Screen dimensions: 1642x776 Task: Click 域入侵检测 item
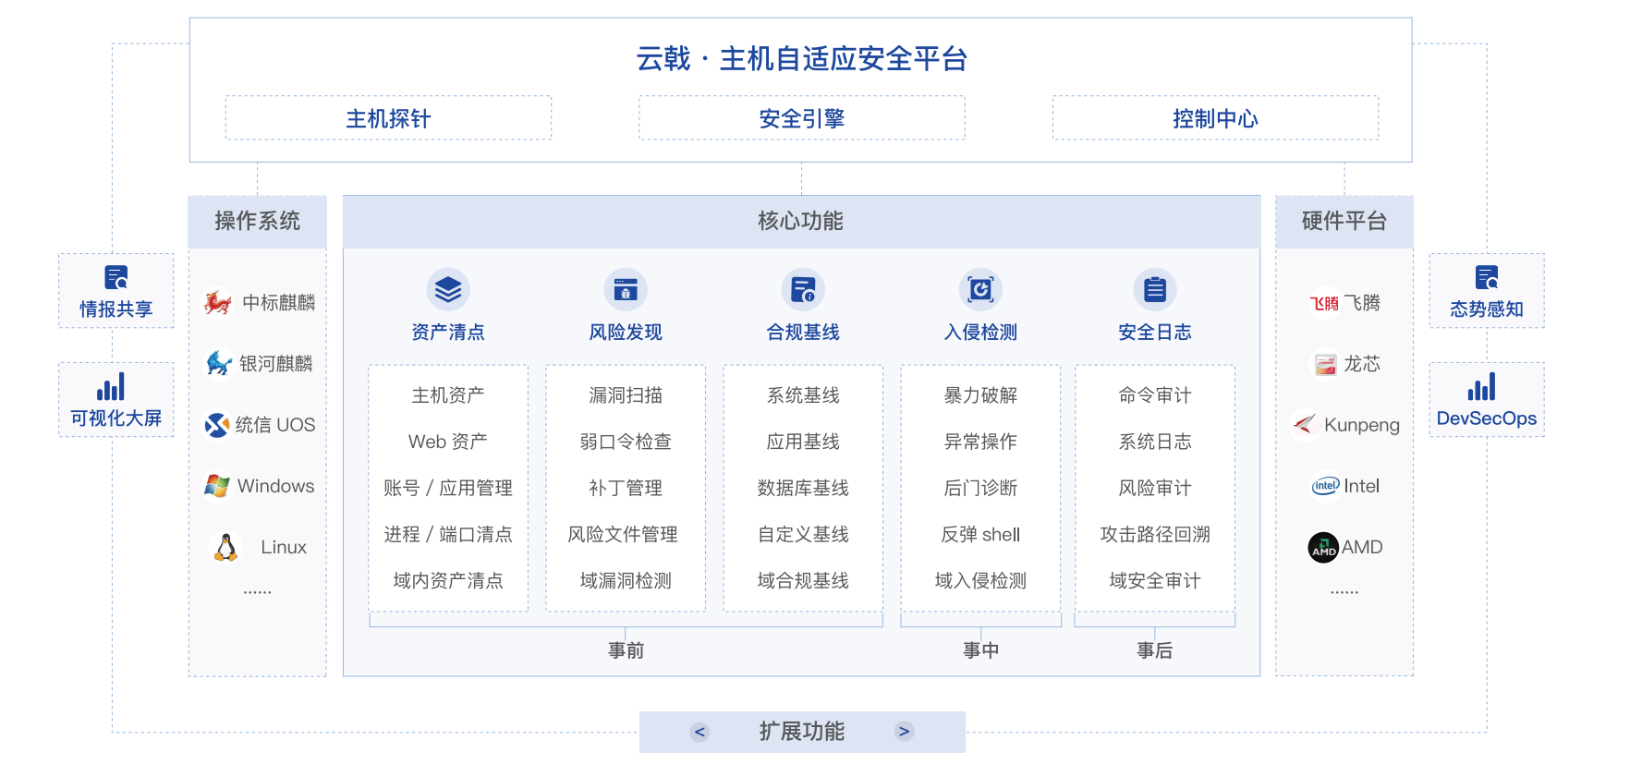[980, 580]
